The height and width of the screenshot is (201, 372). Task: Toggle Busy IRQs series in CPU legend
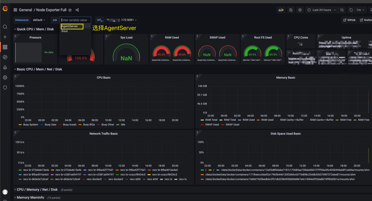89,124
